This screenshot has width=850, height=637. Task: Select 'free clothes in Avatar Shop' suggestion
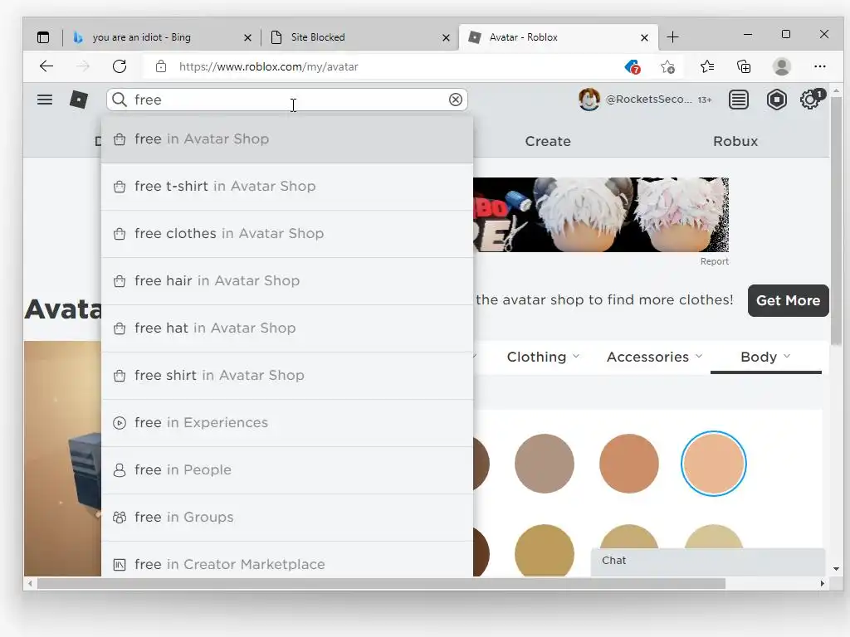coord(287,233)
